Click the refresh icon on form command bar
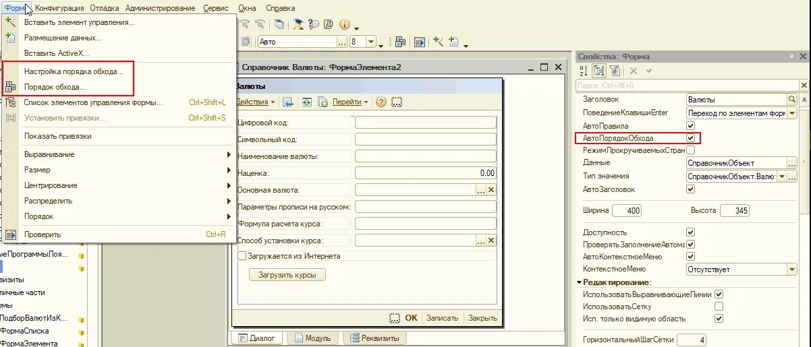Screen dimensions: 811x347 306,102
